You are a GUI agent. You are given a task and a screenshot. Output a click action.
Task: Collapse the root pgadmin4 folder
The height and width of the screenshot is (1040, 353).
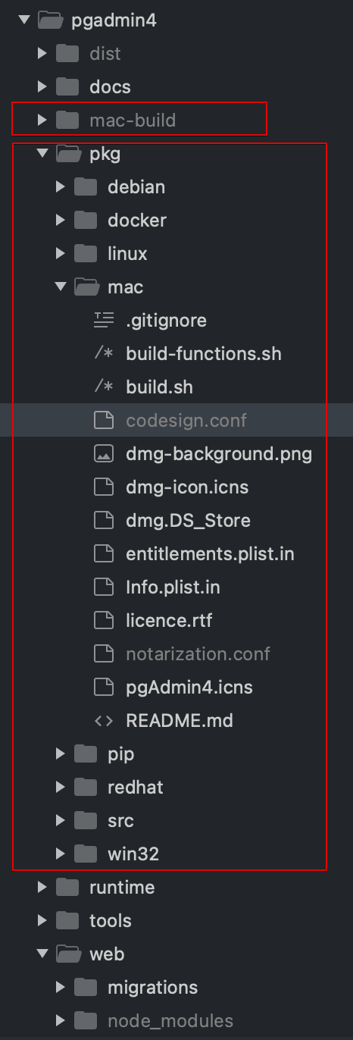tap(24, 20)
